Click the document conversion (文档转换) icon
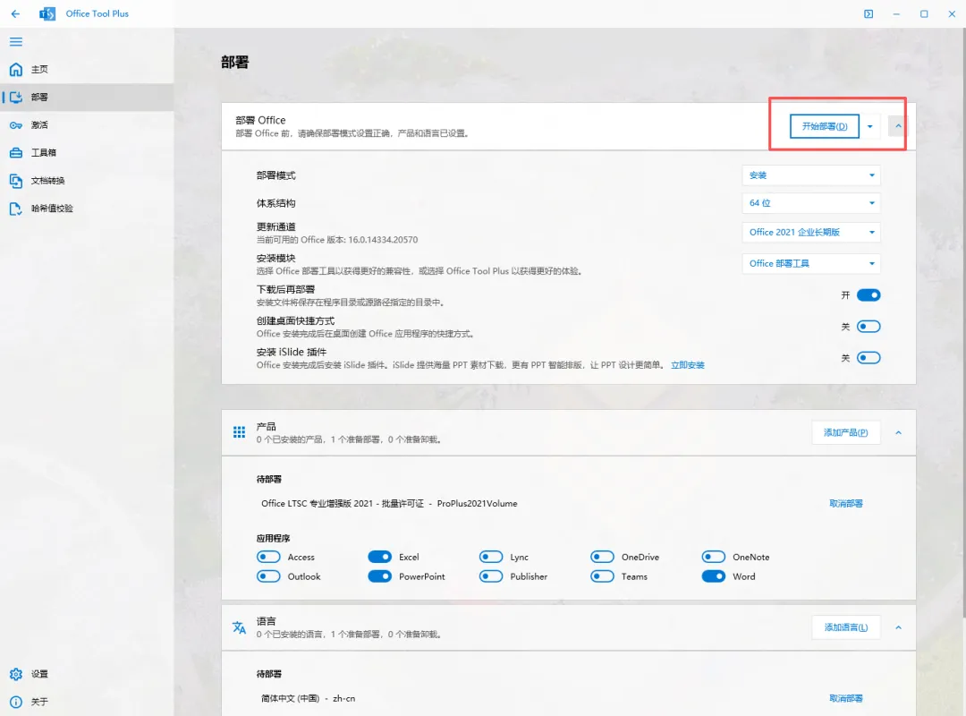This screenshot has width=966, height=716. pos(16,181)
